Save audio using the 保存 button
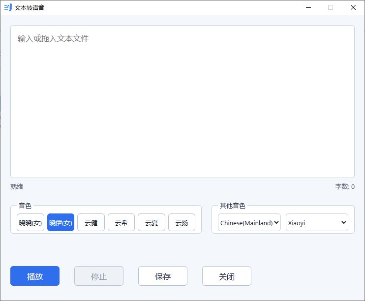This screenshot has width=365, height=301. point(163,276)
